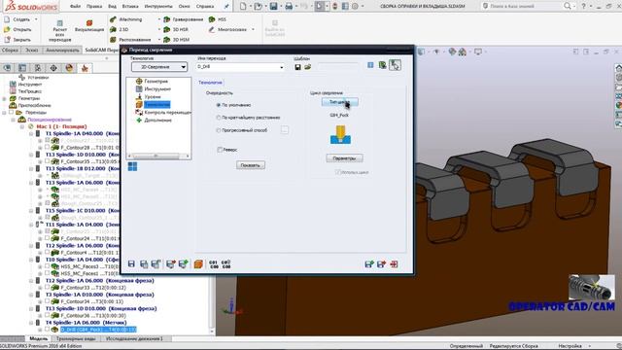This screenshot has height=350, width=622.
Task: Click the Показать button
Action: coord(251,165)
